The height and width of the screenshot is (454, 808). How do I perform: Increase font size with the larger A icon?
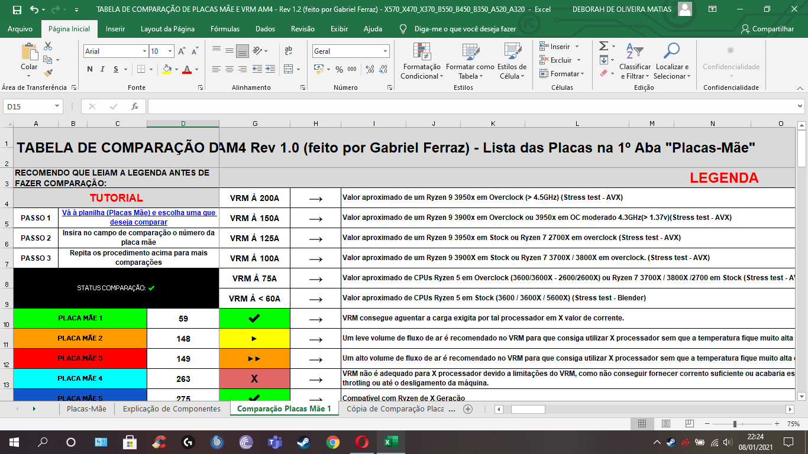(182, 51)
